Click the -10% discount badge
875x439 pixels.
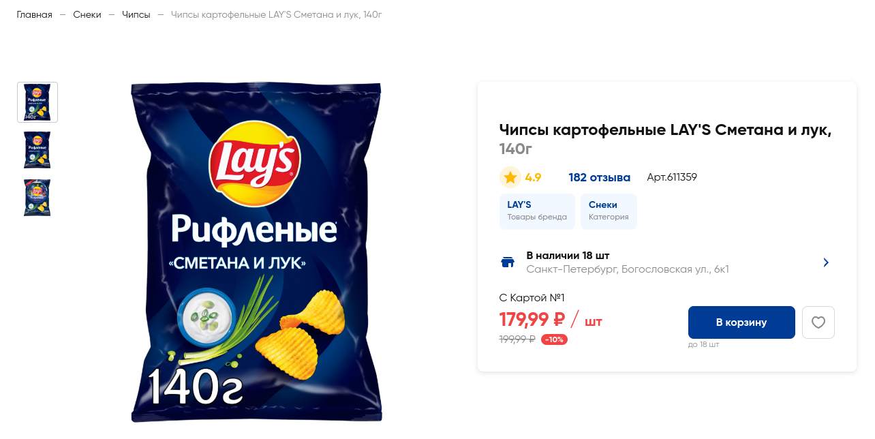554,339
